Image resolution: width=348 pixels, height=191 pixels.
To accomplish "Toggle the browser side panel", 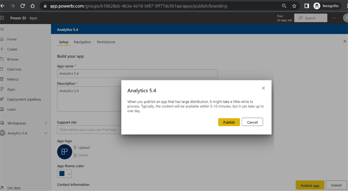I will (x=307, y=6).
